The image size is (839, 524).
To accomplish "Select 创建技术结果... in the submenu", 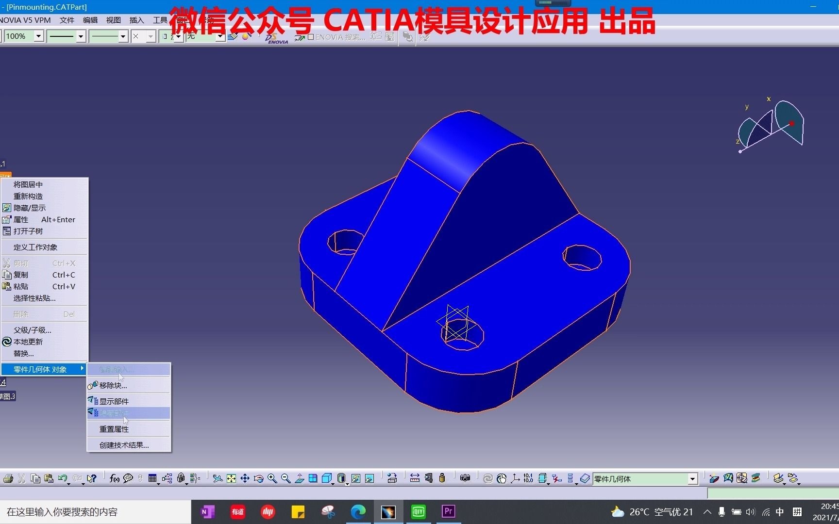I will (x=129, y=445).
